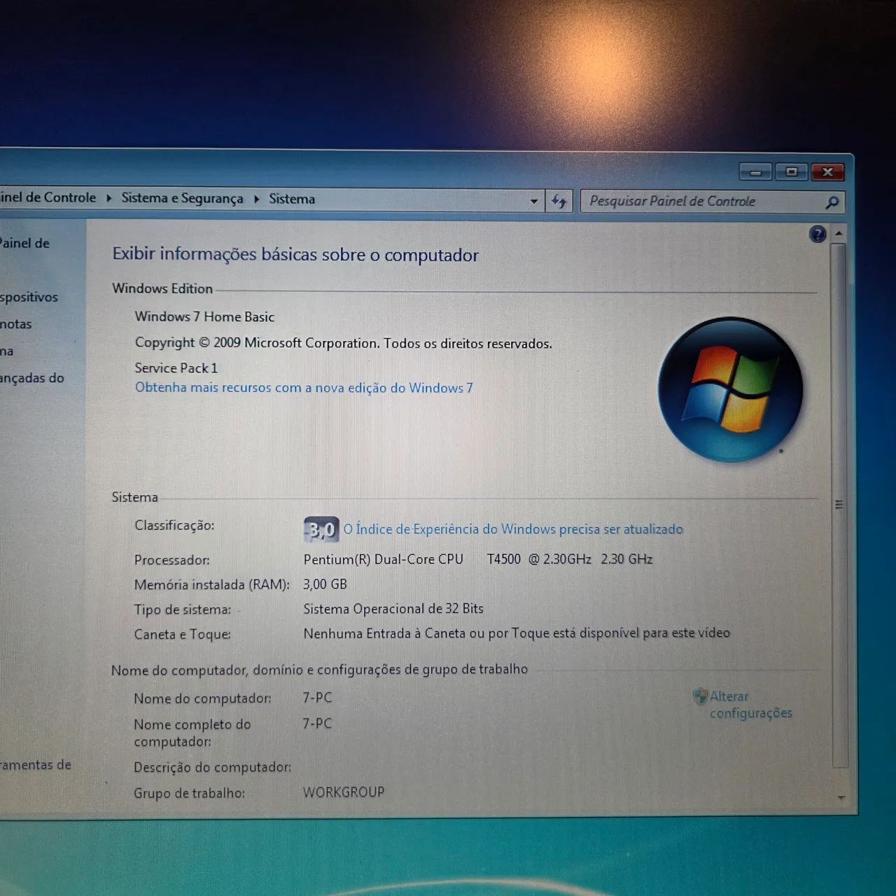Click the search magnifying glass icon

(x=832, y=202)
